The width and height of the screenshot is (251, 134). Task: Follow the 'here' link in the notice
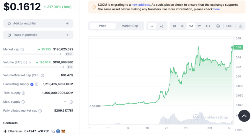click(216, 9)
